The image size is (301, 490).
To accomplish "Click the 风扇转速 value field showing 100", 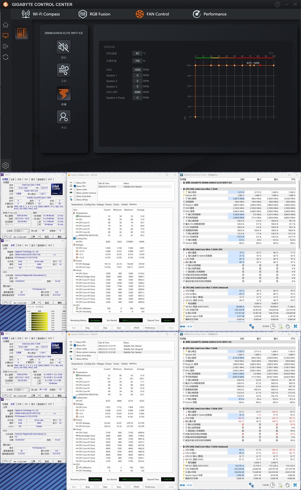I will (x=137, y=61).
